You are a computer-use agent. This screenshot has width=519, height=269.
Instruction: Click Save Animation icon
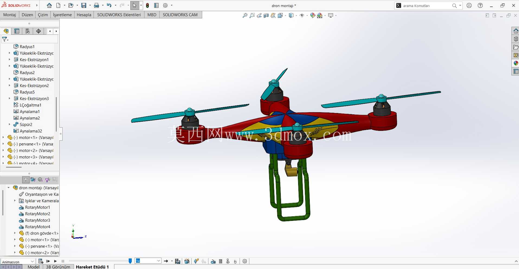pos(178,261)
